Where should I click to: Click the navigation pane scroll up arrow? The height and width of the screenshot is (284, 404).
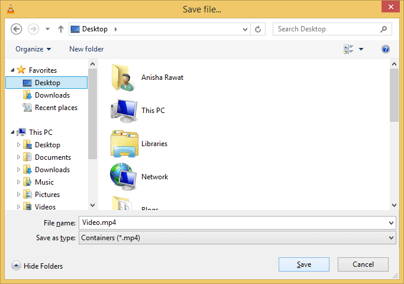92,64
